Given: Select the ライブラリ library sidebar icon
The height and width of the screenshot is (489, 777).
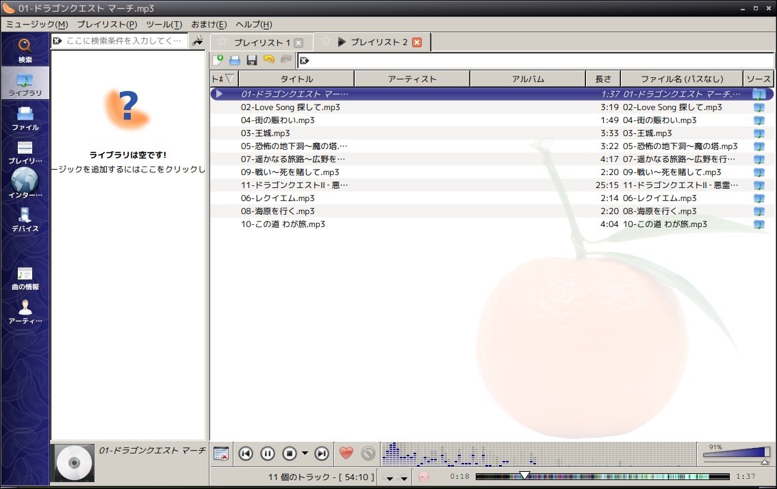Looking at the screenshot, I should 25,83.
